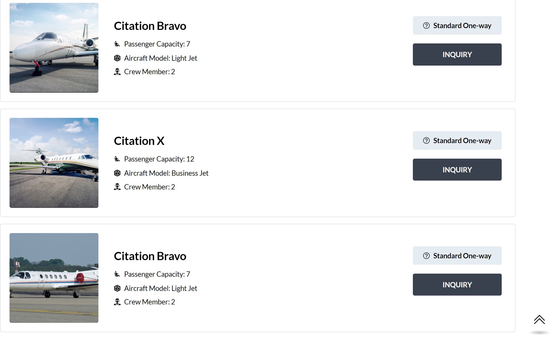This screenshot has width=555, height=337.
Task: Click the scroll-to-top double chevron icon
Action: point(539,320)
